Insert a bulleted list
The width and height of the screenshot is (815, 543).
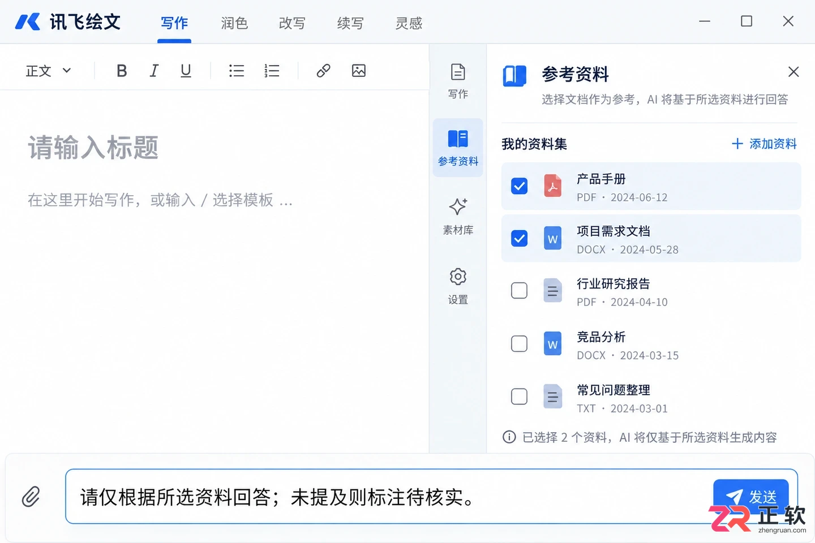237,71
